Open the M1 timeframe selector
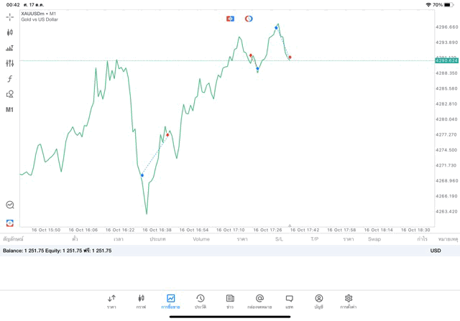460x321 pixels. 10,110
